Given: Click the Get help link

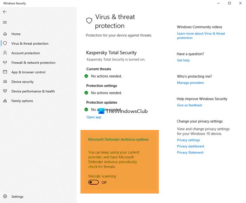Looking at the screenshot, I should click(x=183, y=60).
